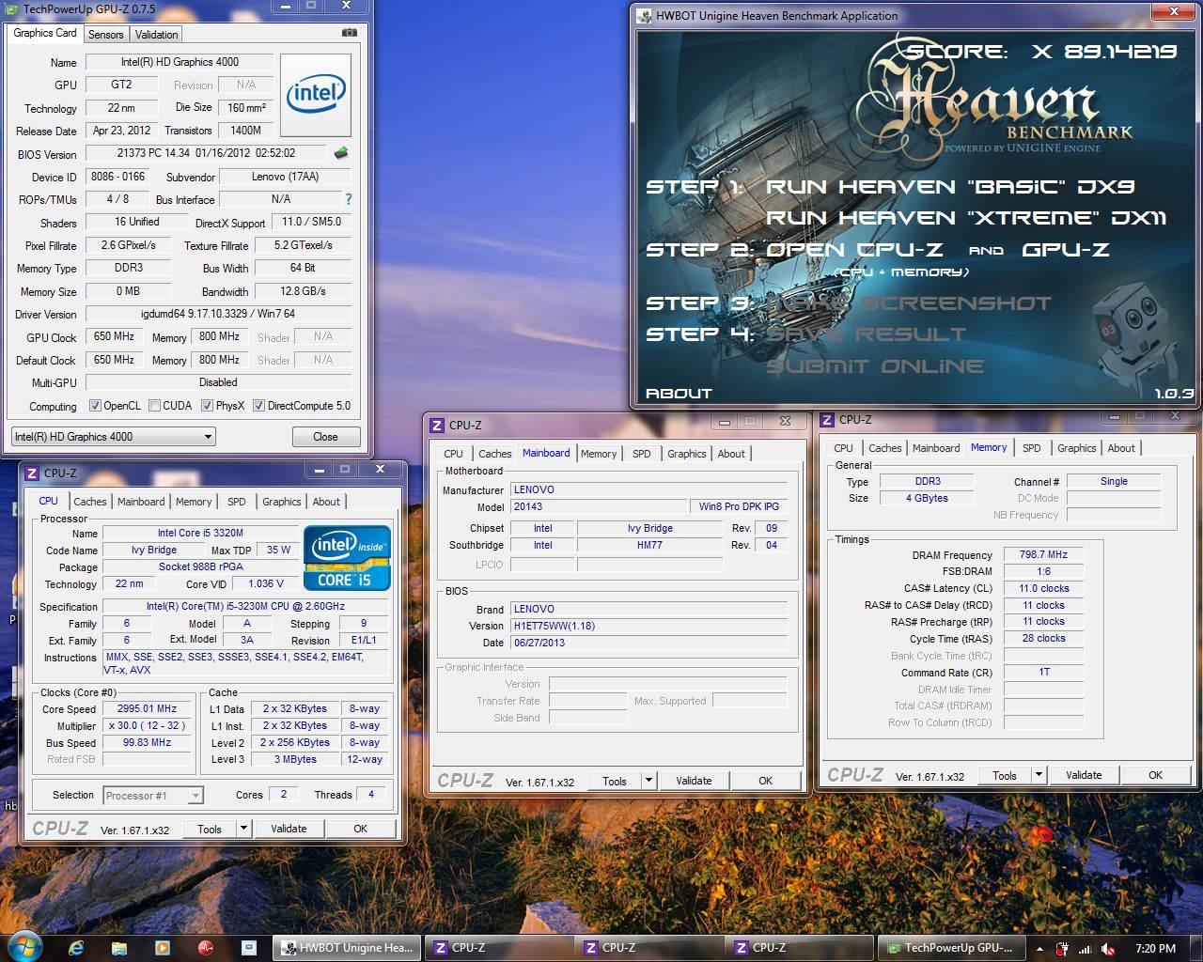Toggle the OpenCL checkbox in GPU-Z
The image size is (1203, 962).
click(95, 406)
